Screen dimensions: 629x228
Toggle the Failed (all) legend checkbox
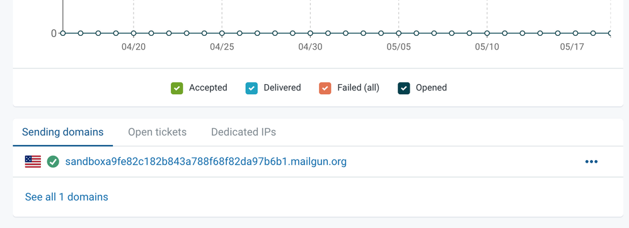coord(325,88)
